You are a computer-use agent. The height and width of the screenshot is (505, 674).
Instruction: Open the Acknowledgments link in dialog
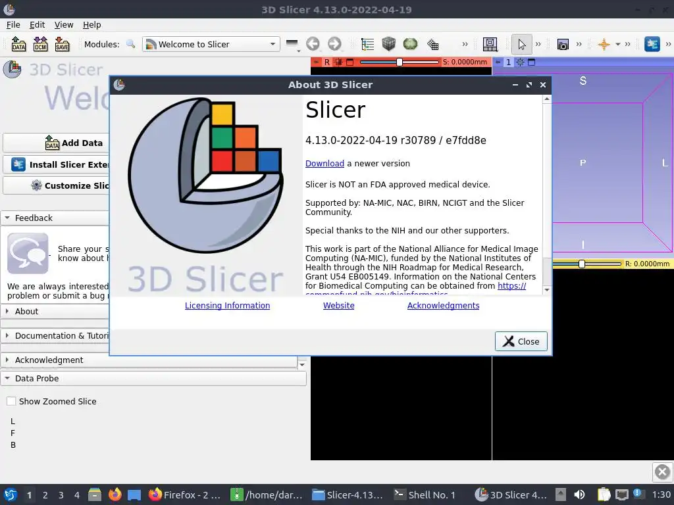click(x=443, y=306)
